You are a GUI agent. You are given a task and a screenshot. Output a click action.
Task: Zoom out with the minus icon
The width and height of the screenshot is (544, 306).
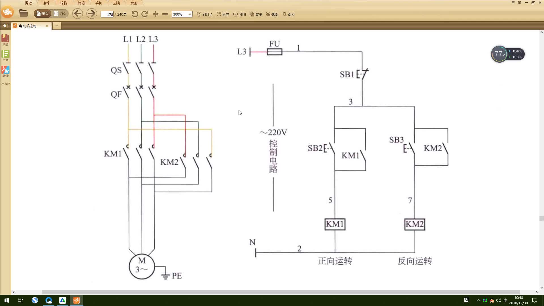point(165,14)
